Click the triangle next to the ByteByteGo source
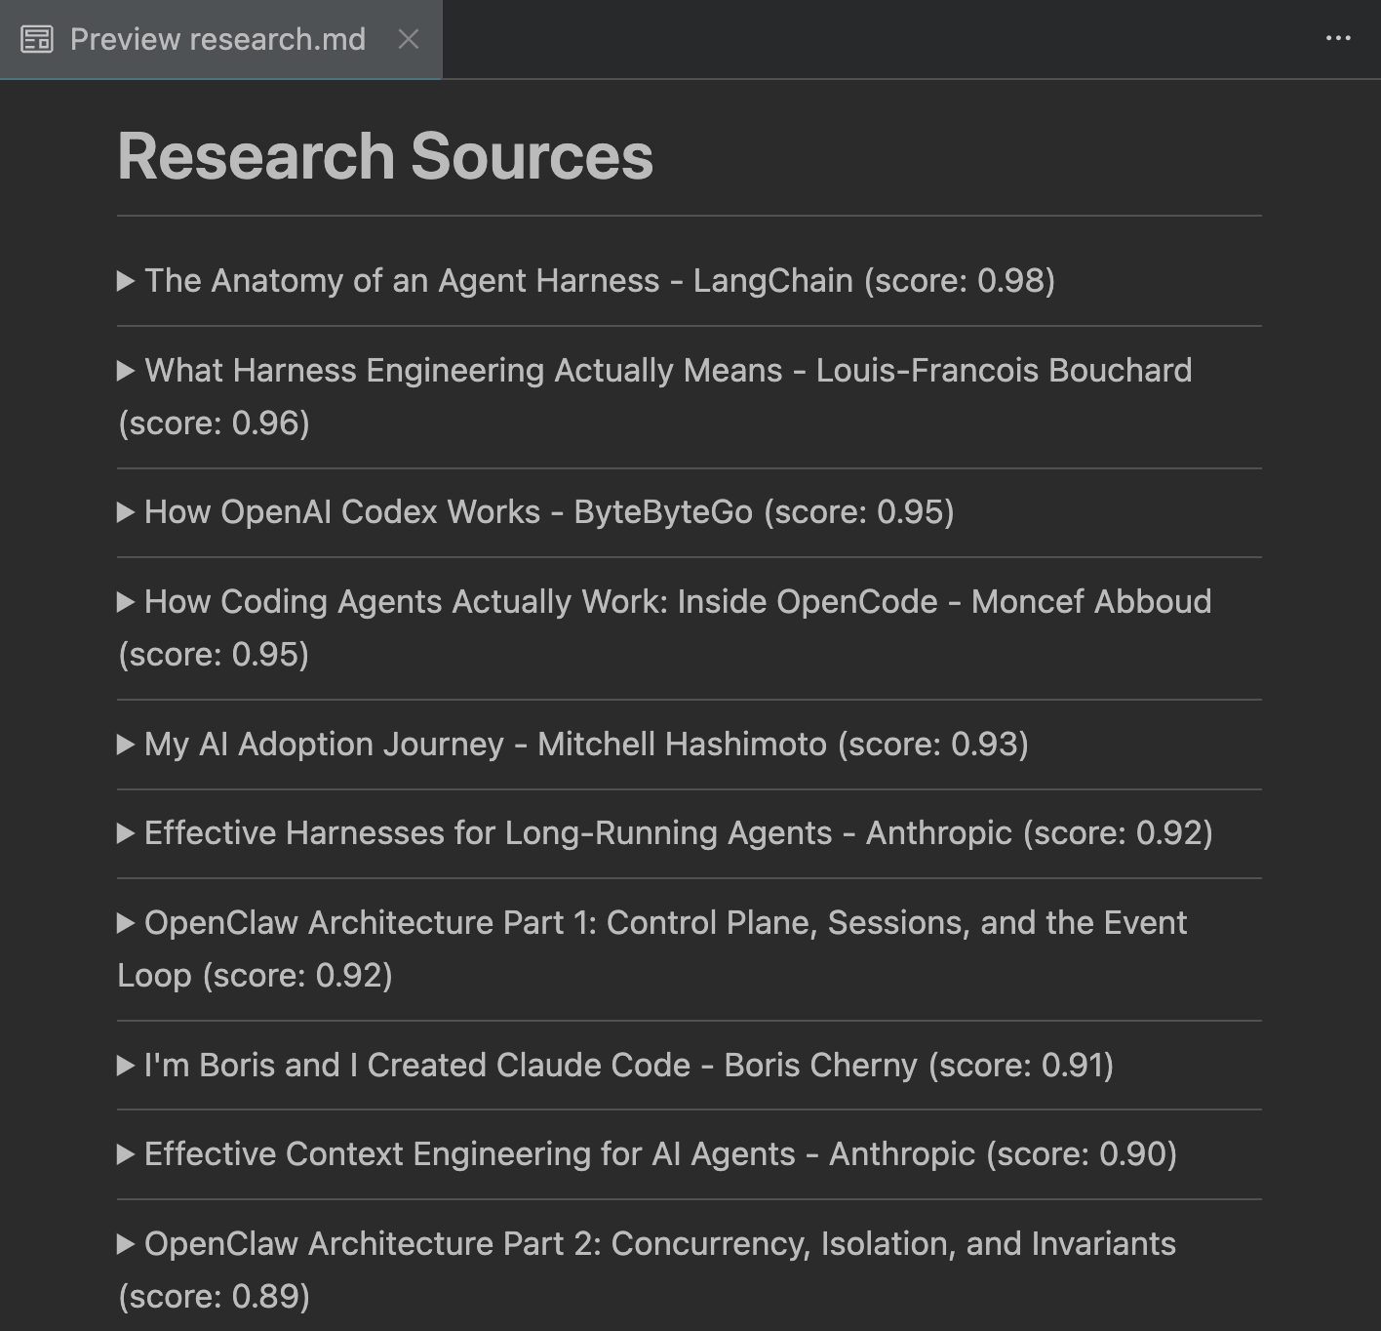The width and height of the screenshot is (1381, 1331). 126,511
